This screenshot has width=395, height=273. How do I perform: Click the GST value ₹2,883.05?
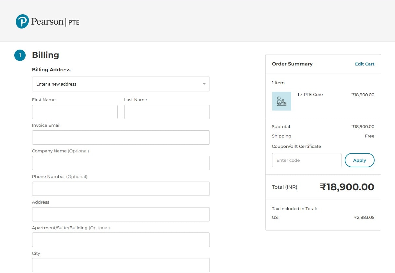[364, 217]
